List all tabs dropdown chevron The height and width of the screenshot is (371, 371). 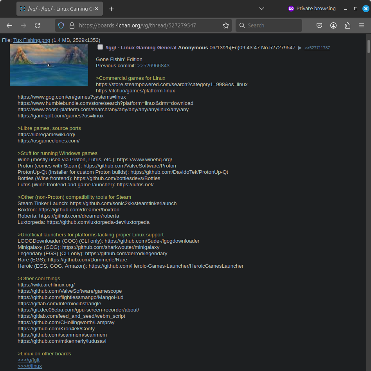pyautogui.click(x=262, y=9)
